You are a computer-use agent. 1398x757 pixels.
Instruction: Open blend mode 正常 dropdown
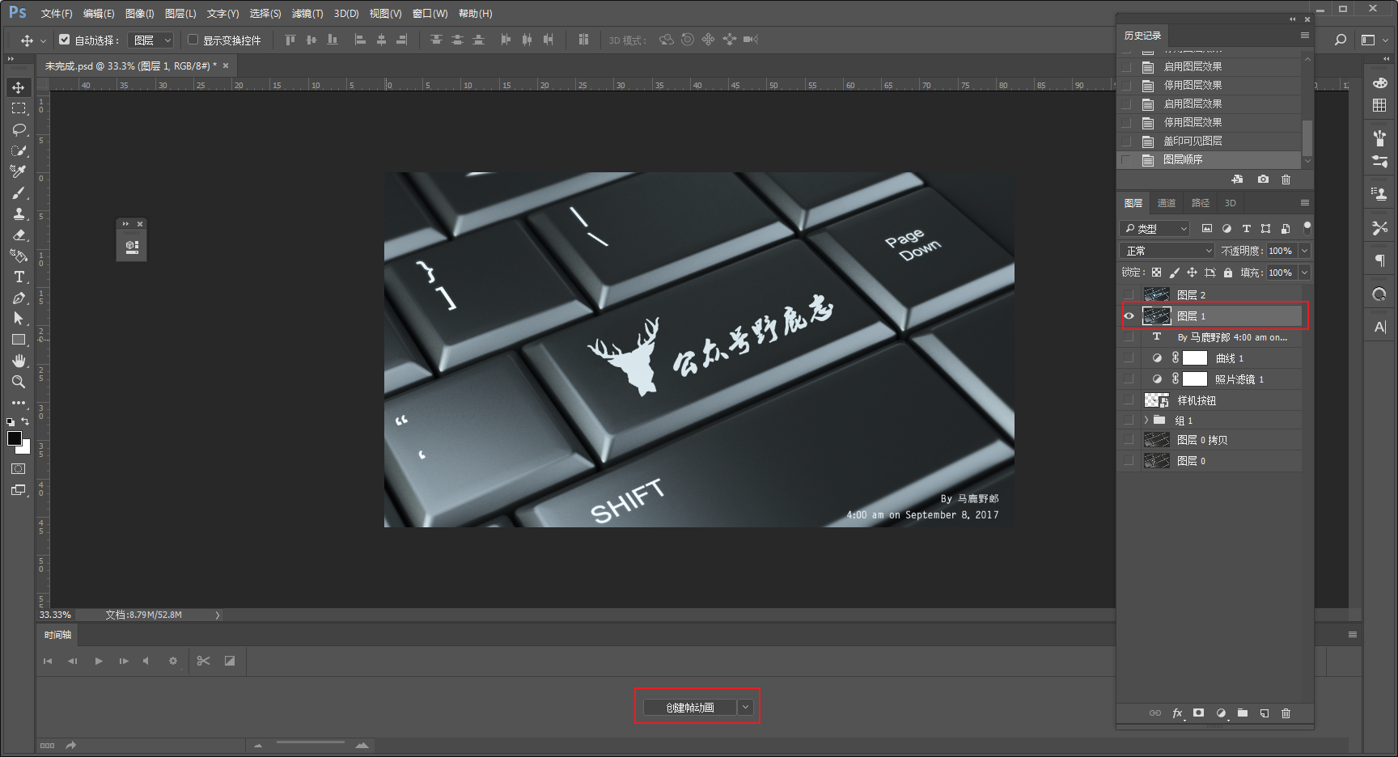tap(1167, 251)
